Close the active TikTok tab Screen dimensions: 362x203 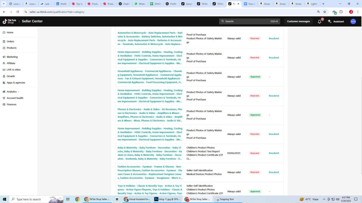click(238, 4)
